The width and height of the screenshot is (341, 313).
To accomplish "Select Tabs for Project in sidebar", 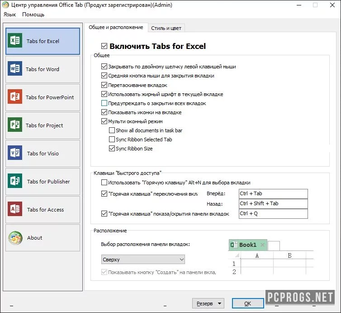I will 43,125.
